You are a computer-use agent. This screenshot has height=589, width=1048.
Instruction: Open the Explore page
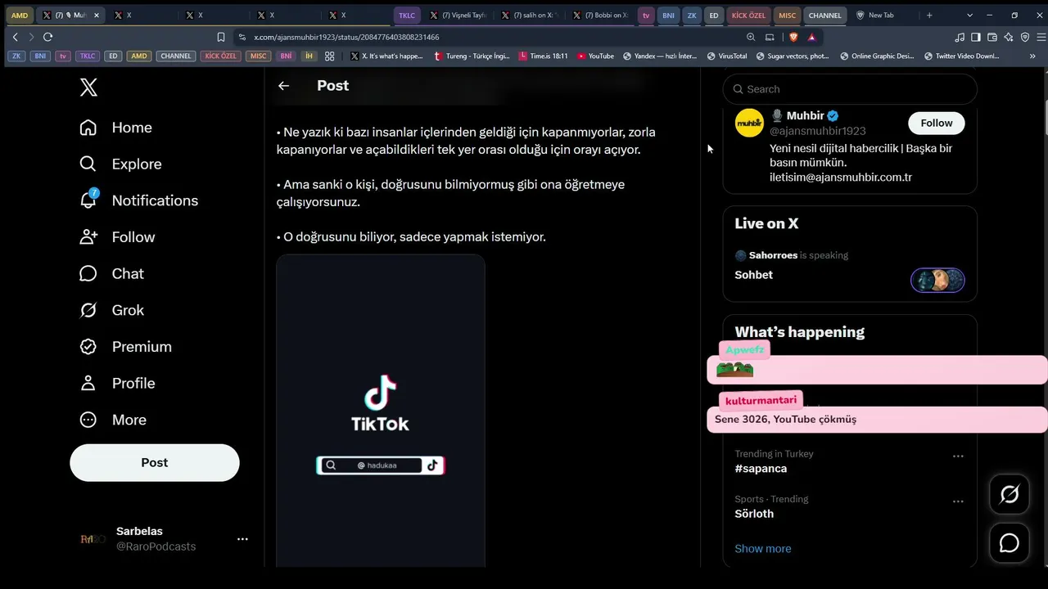tap(120, 164)
